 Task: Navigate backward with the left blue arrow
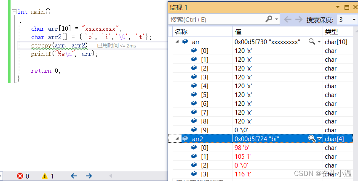pyautogui.click(x=74, y=176)
